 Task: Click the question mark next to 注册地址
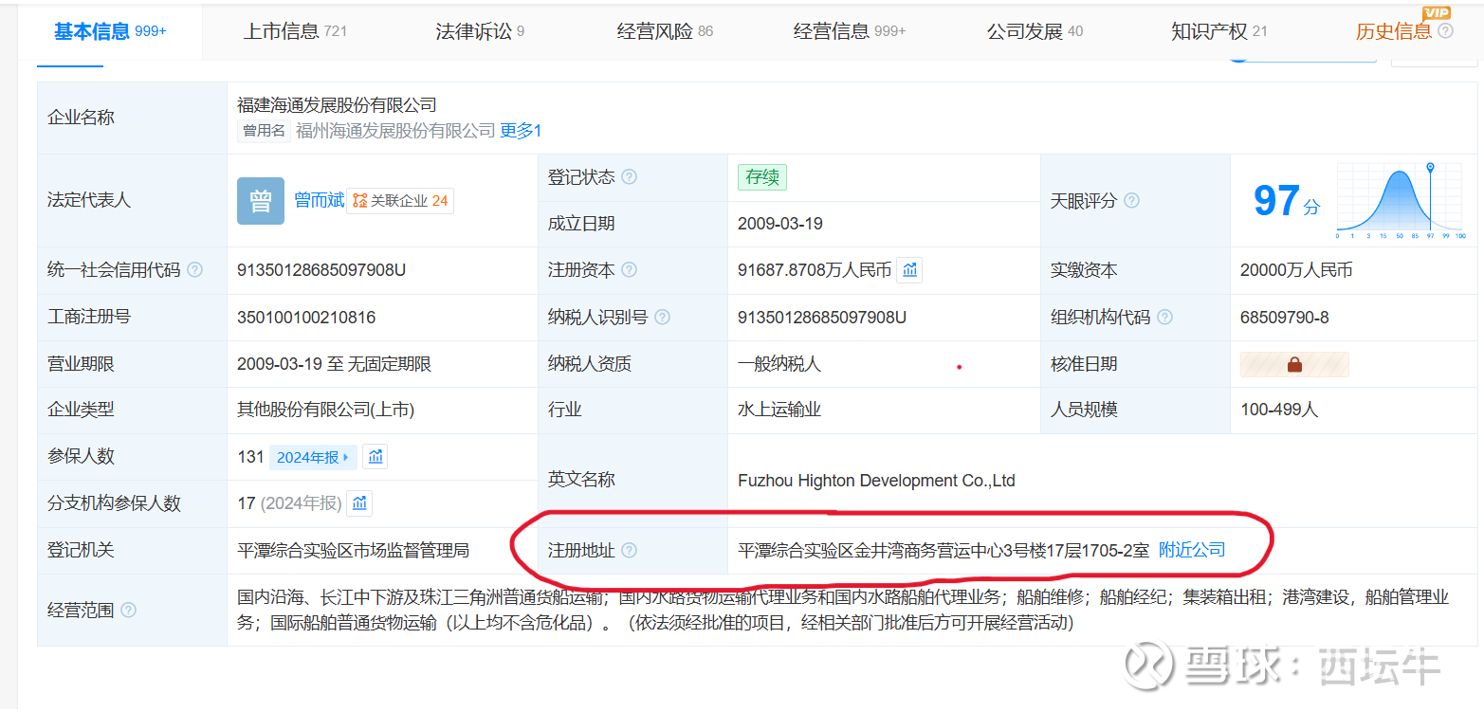click(x=629, y=550)
